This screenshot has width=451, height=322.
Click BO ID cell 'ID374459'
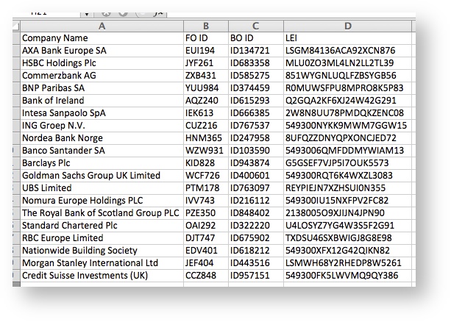pos(256,88)
